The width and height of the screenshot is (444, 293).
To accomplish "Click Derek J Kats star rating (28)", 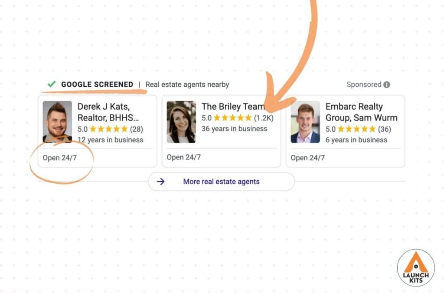I will coord(110,129).
